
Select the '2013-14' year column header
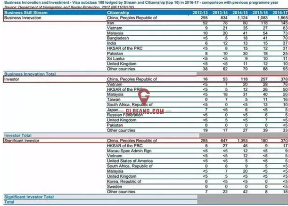[x=220, y=13]
